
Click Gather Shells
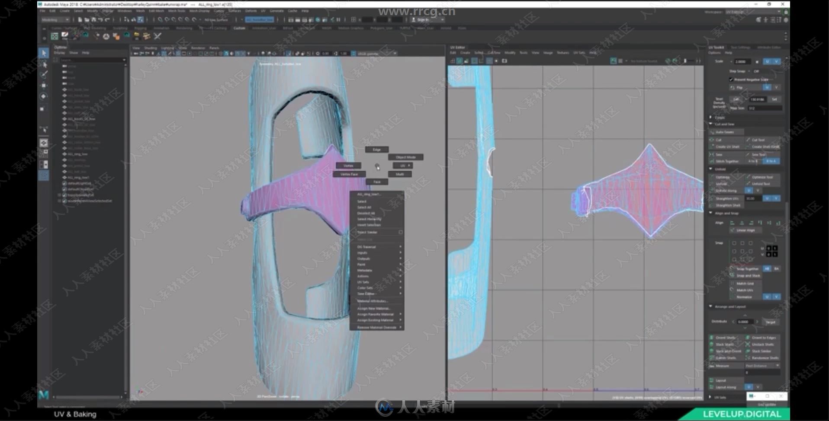click(x=726, y=358)
